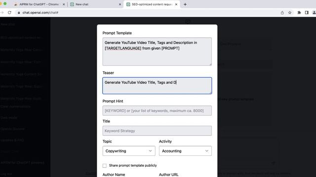
Task: Click the Title input with Keyword Strategy
Action: click(157, 131)
